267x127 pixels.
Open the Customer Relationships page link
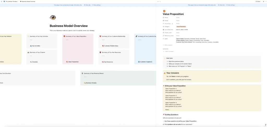tap(111, 46)
